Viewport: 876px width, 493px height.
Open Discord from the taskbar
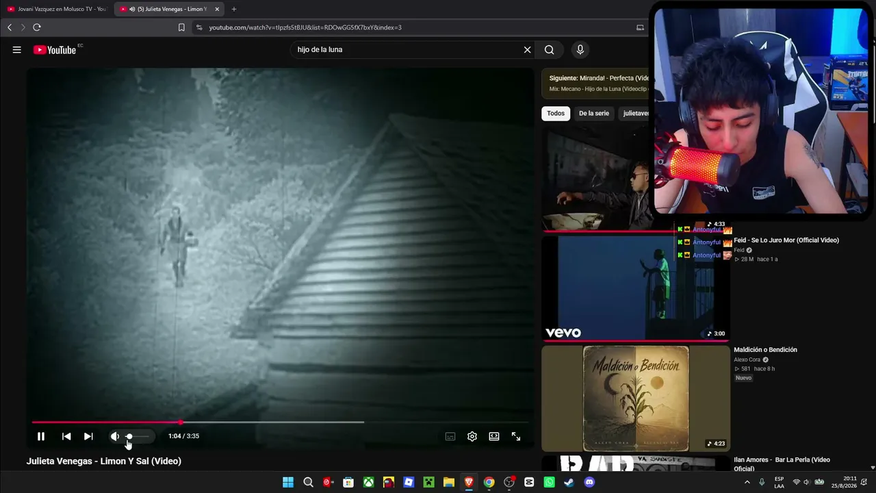[589, 482]
